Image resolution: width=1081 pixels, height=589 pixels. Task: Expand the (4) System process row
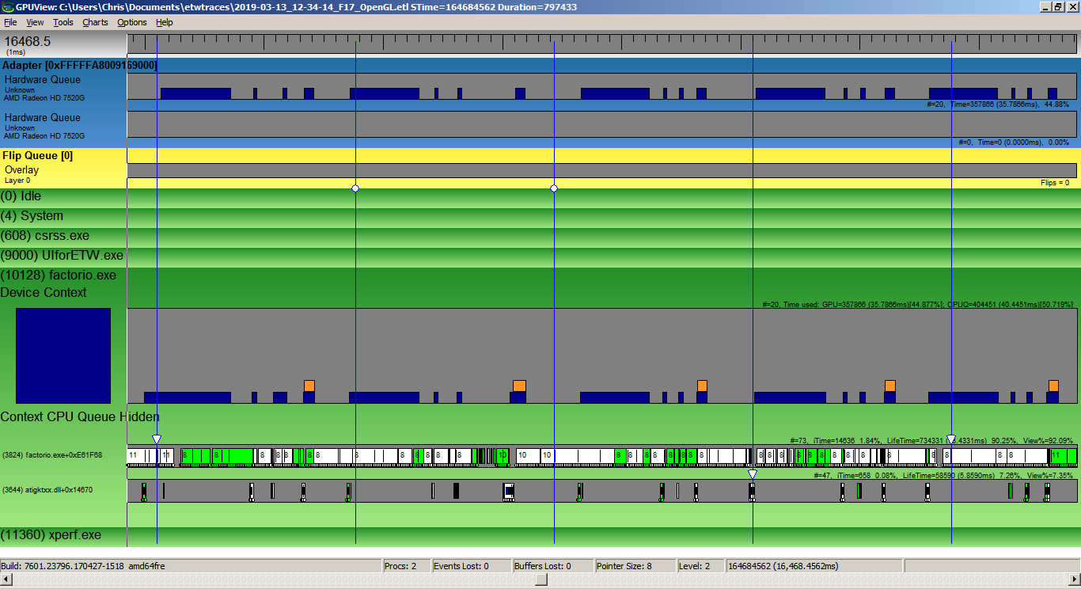pos(32,216)
